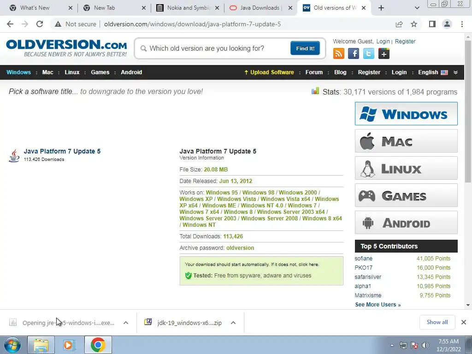The image size is (472, 354).
Task: Reload the current page
Action: (40, 24)
